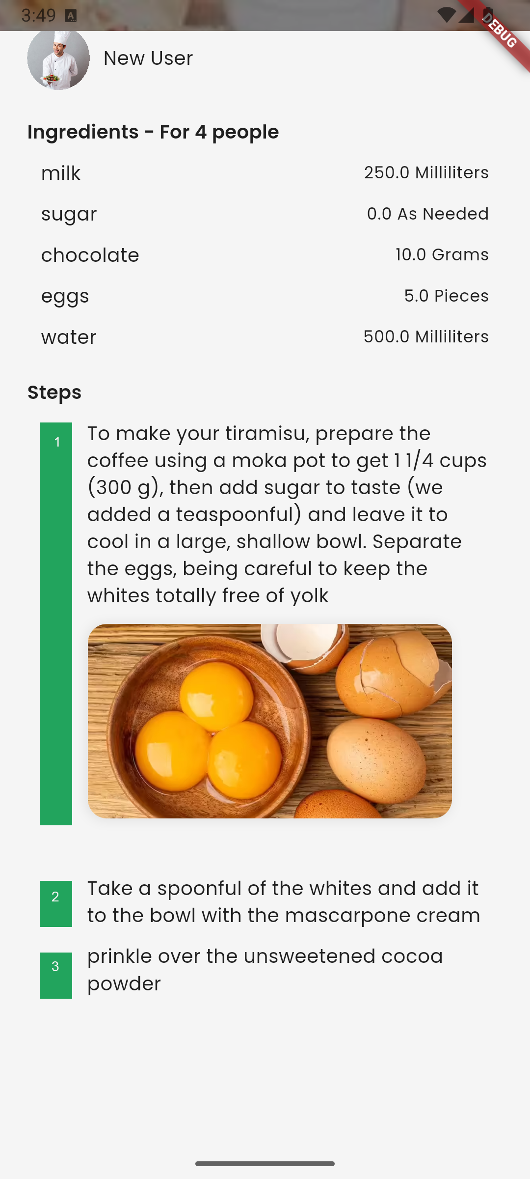Tap the battery status icon
Image resolution: width=530 pixels, height=1179 pixels.
point(488,15)
